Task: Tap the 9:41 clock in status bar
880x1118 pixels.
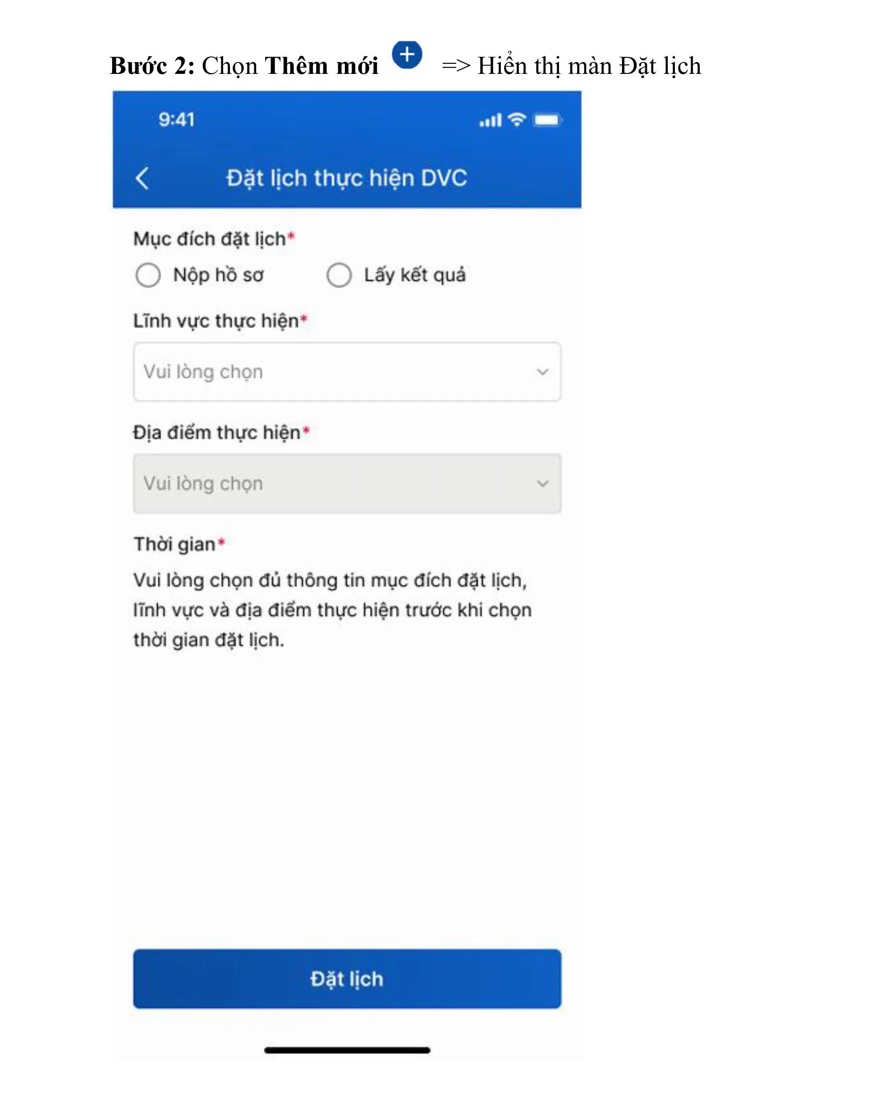Action: click(x=176, y=120)
